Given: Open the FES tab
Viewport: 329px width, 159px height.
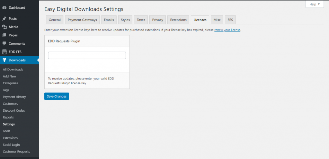Looking at the screenshot, I should pos(230,20).
